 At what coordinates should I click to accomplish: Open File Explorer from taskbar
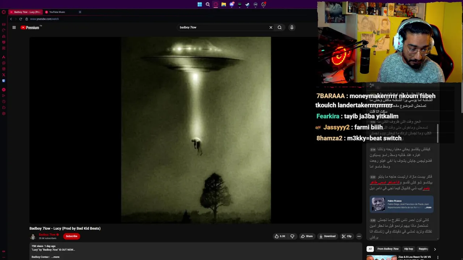[224, 4]
